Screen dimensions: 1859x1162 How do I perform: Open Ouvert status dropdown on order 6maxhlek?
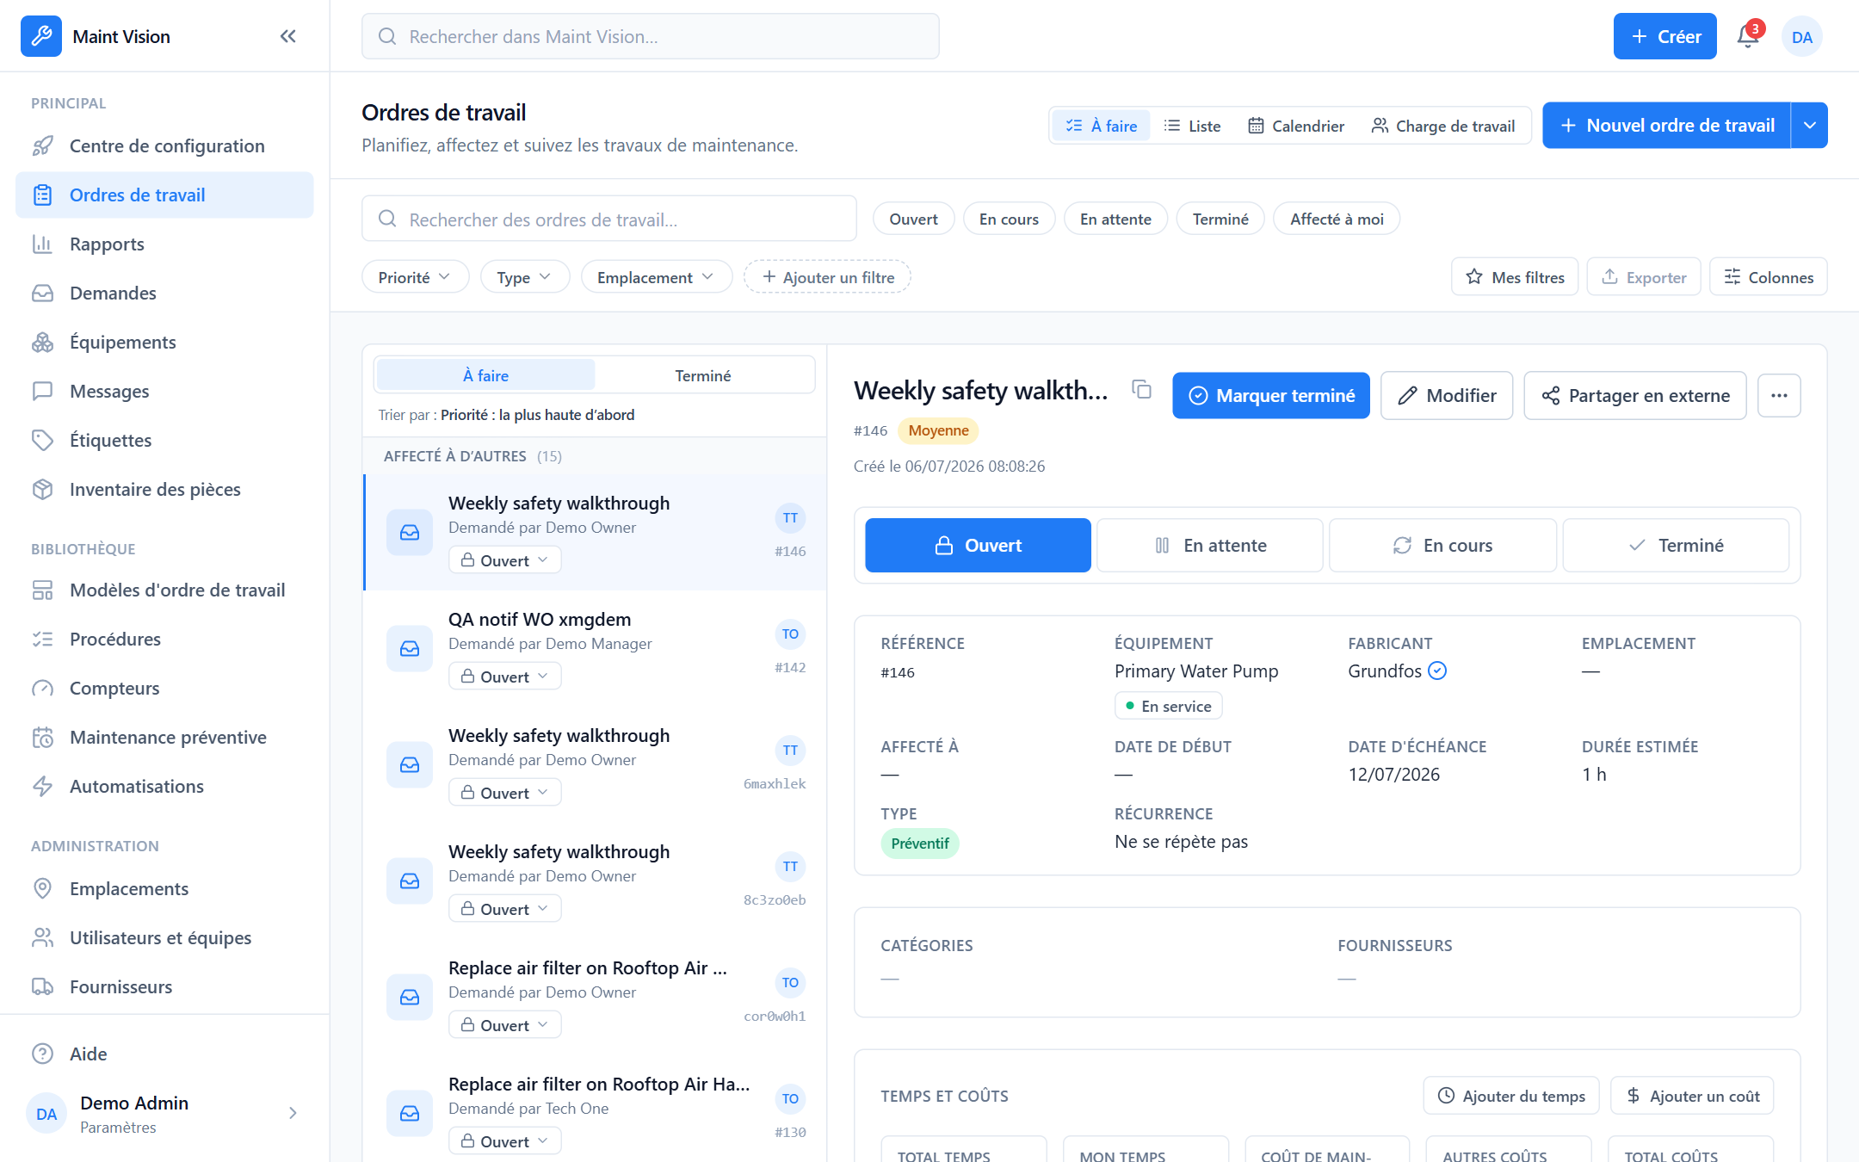[x=505, y=793]
